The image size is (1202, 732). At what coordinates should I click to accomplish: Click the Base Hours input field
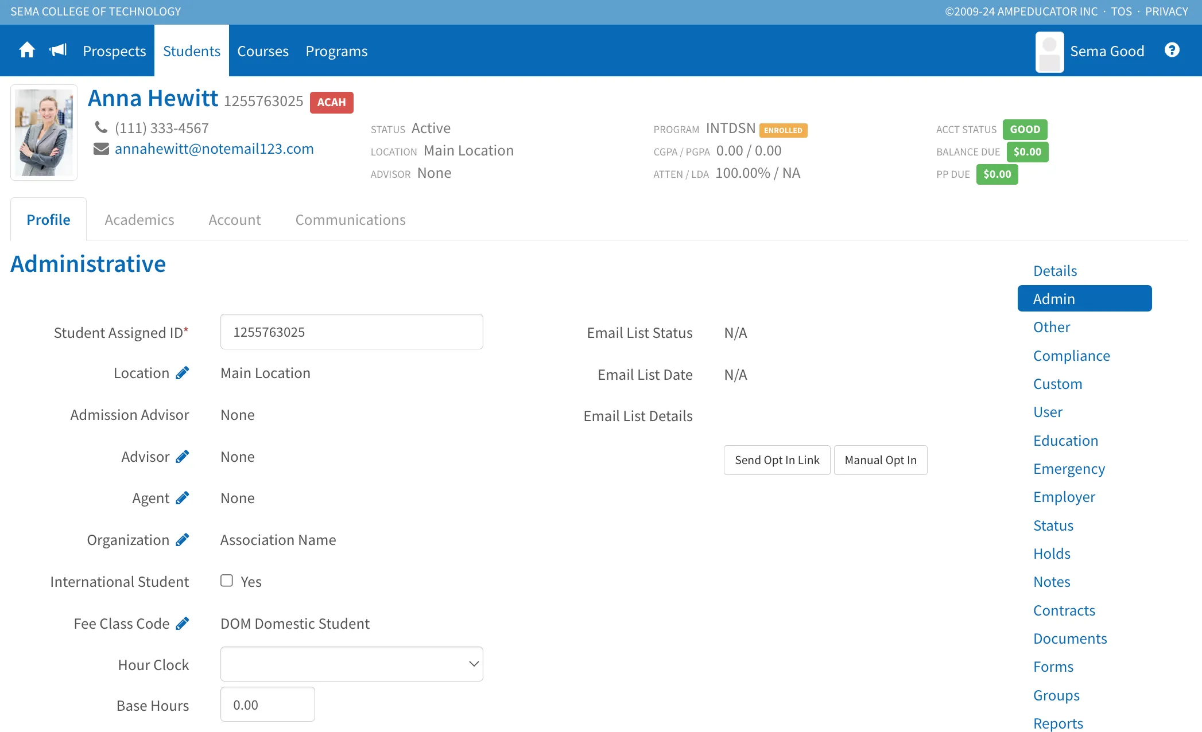(x=267, y=704)
